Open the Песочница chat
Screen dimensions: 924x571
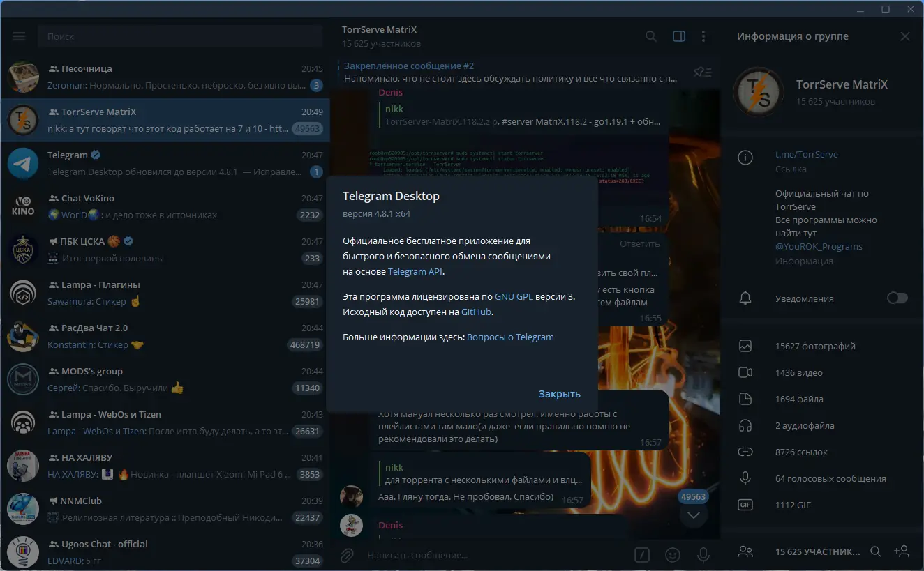click(165, 77)
